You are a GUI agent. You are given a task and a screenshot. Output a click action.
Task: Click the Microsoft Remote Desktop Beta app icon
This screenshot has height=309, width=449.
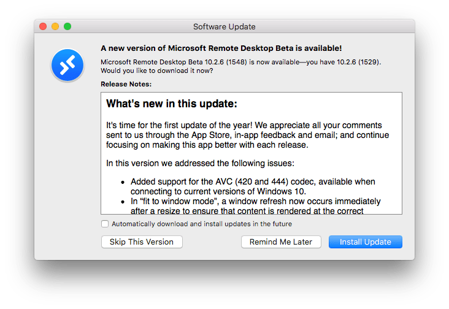[x=67, y=64]
